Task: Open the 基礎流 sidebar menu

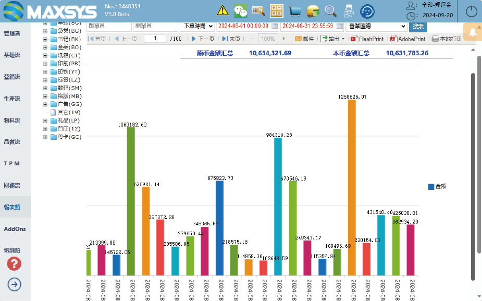Action: 12,55
